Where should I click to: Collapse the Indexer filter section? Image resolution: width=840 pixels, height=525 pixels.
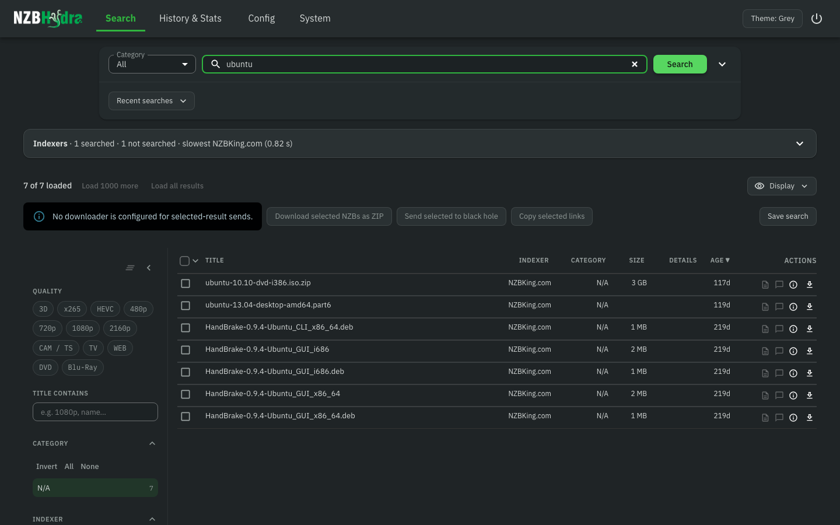coord(152,519)
